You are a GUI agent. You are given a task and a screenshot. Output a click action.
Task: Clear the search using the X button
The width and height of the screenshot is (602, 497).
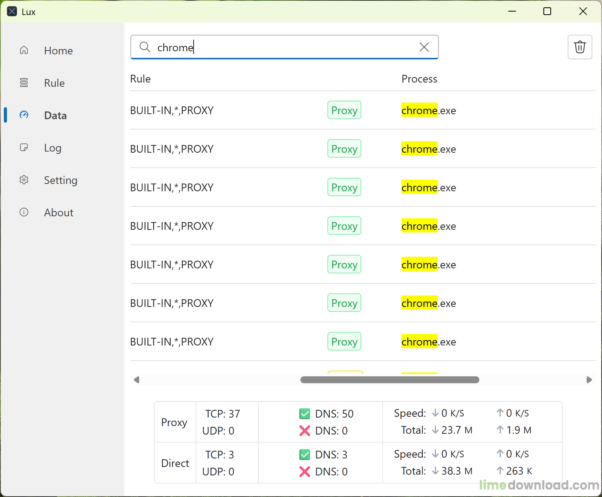click(x=424, y=47)
